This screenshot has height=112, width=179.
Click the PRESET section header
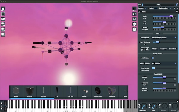[x=158, y=12]
